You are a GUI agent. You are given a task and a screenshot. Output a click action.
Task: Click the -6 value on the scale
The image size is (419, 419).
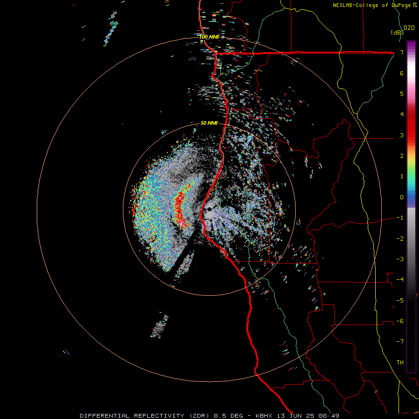400,321
